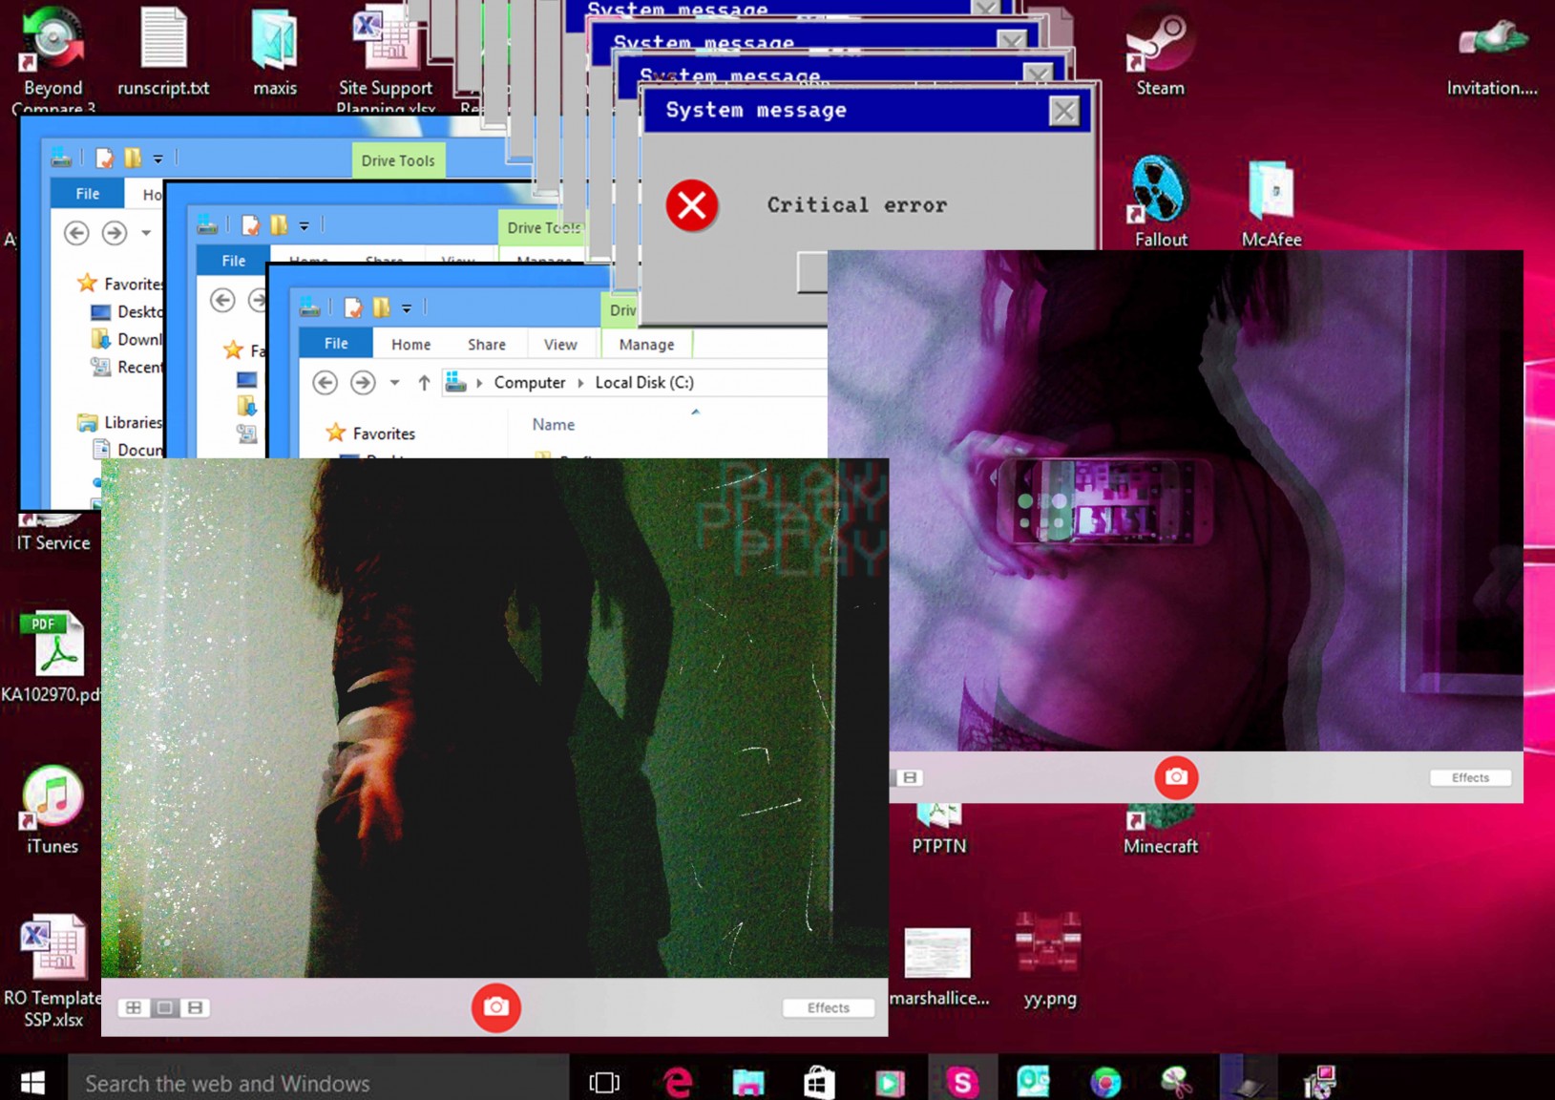1555x1100 pixels.
Task: Expand the chevron after Computer in address bar
Action: [x=580, y=383]
